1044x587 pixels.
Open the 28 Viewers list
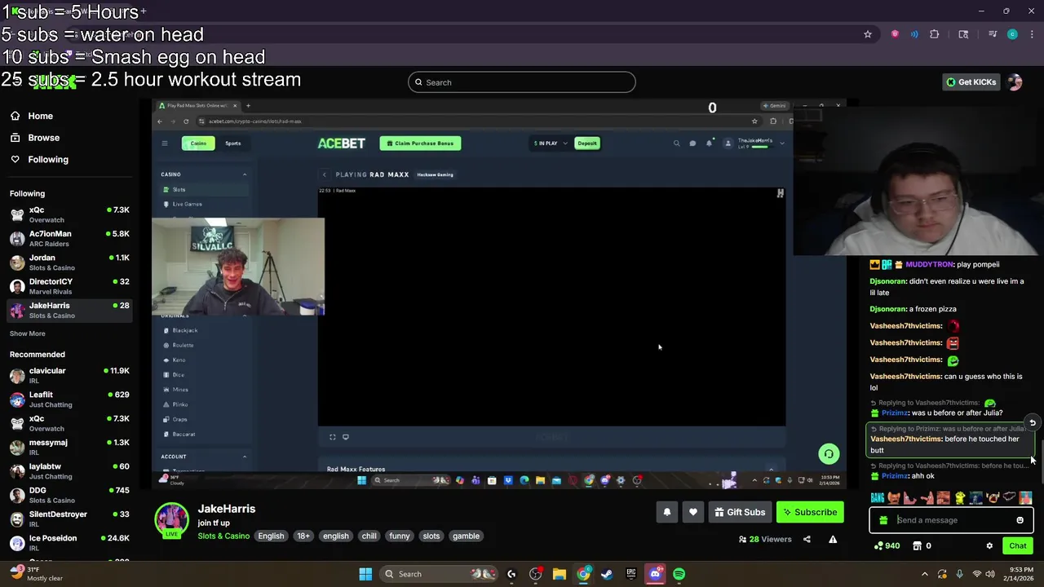pyautogui.click(x=765, y=539)
